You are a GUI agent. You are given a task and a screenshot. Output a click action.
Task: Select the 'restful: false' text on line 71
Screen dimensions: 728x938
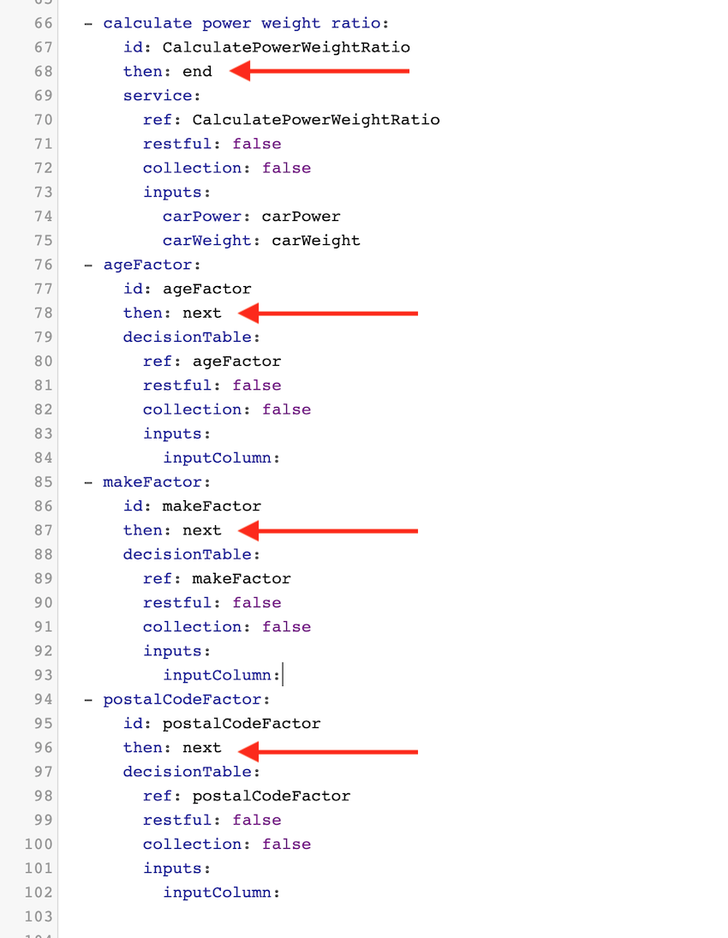214,144
